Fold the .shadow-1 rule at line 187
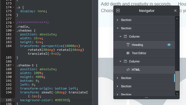The image size is (186, 105). pos(14,65)
